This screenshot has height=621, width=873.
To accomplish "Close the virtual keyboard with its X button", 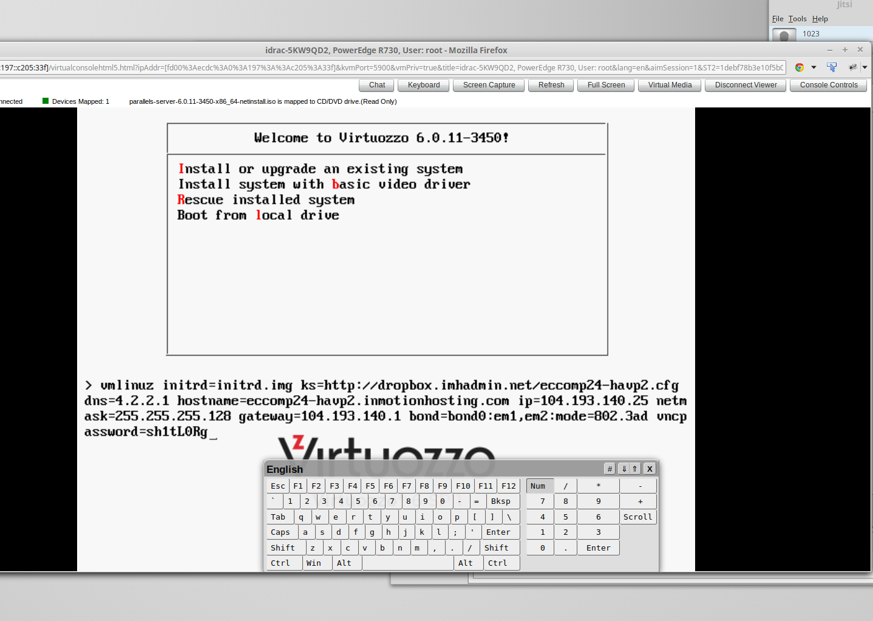I will (650, 469).
